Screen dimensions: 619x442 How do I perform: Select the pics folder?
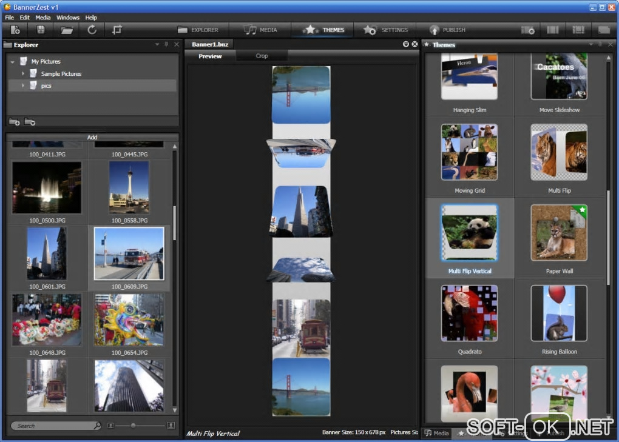pos(46,85)
